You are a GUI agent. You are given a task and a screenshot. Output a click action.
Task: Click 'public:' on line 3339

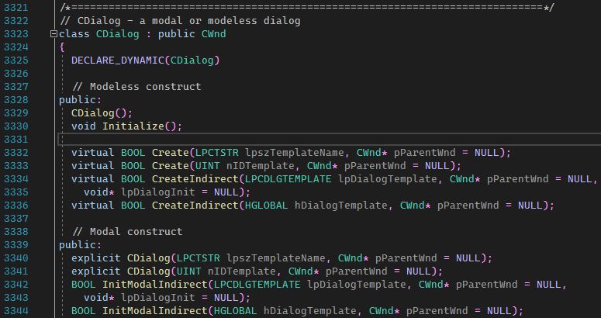point(81,245)
